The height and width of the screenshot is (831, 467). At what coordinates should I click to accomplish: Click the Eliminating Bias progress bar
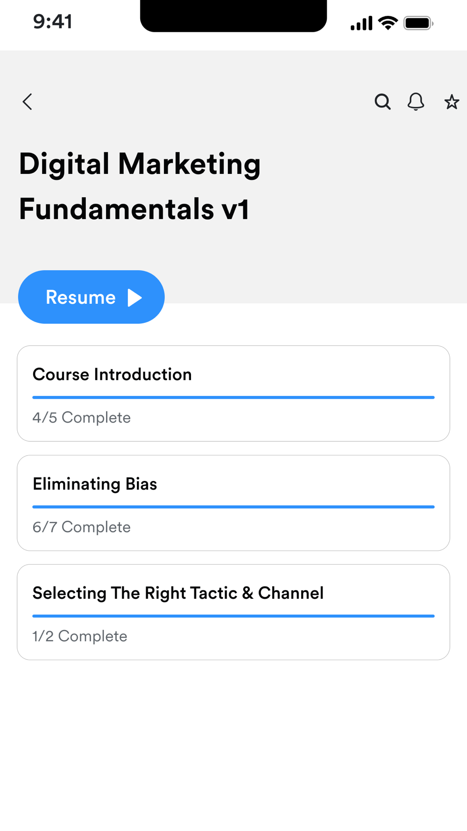pos(233,507)
